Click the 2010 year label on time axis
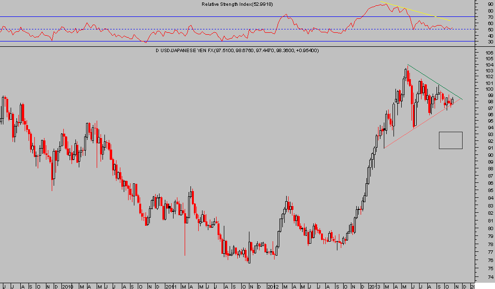The width and height of the screenshot is (495, 289). (67, 286)
